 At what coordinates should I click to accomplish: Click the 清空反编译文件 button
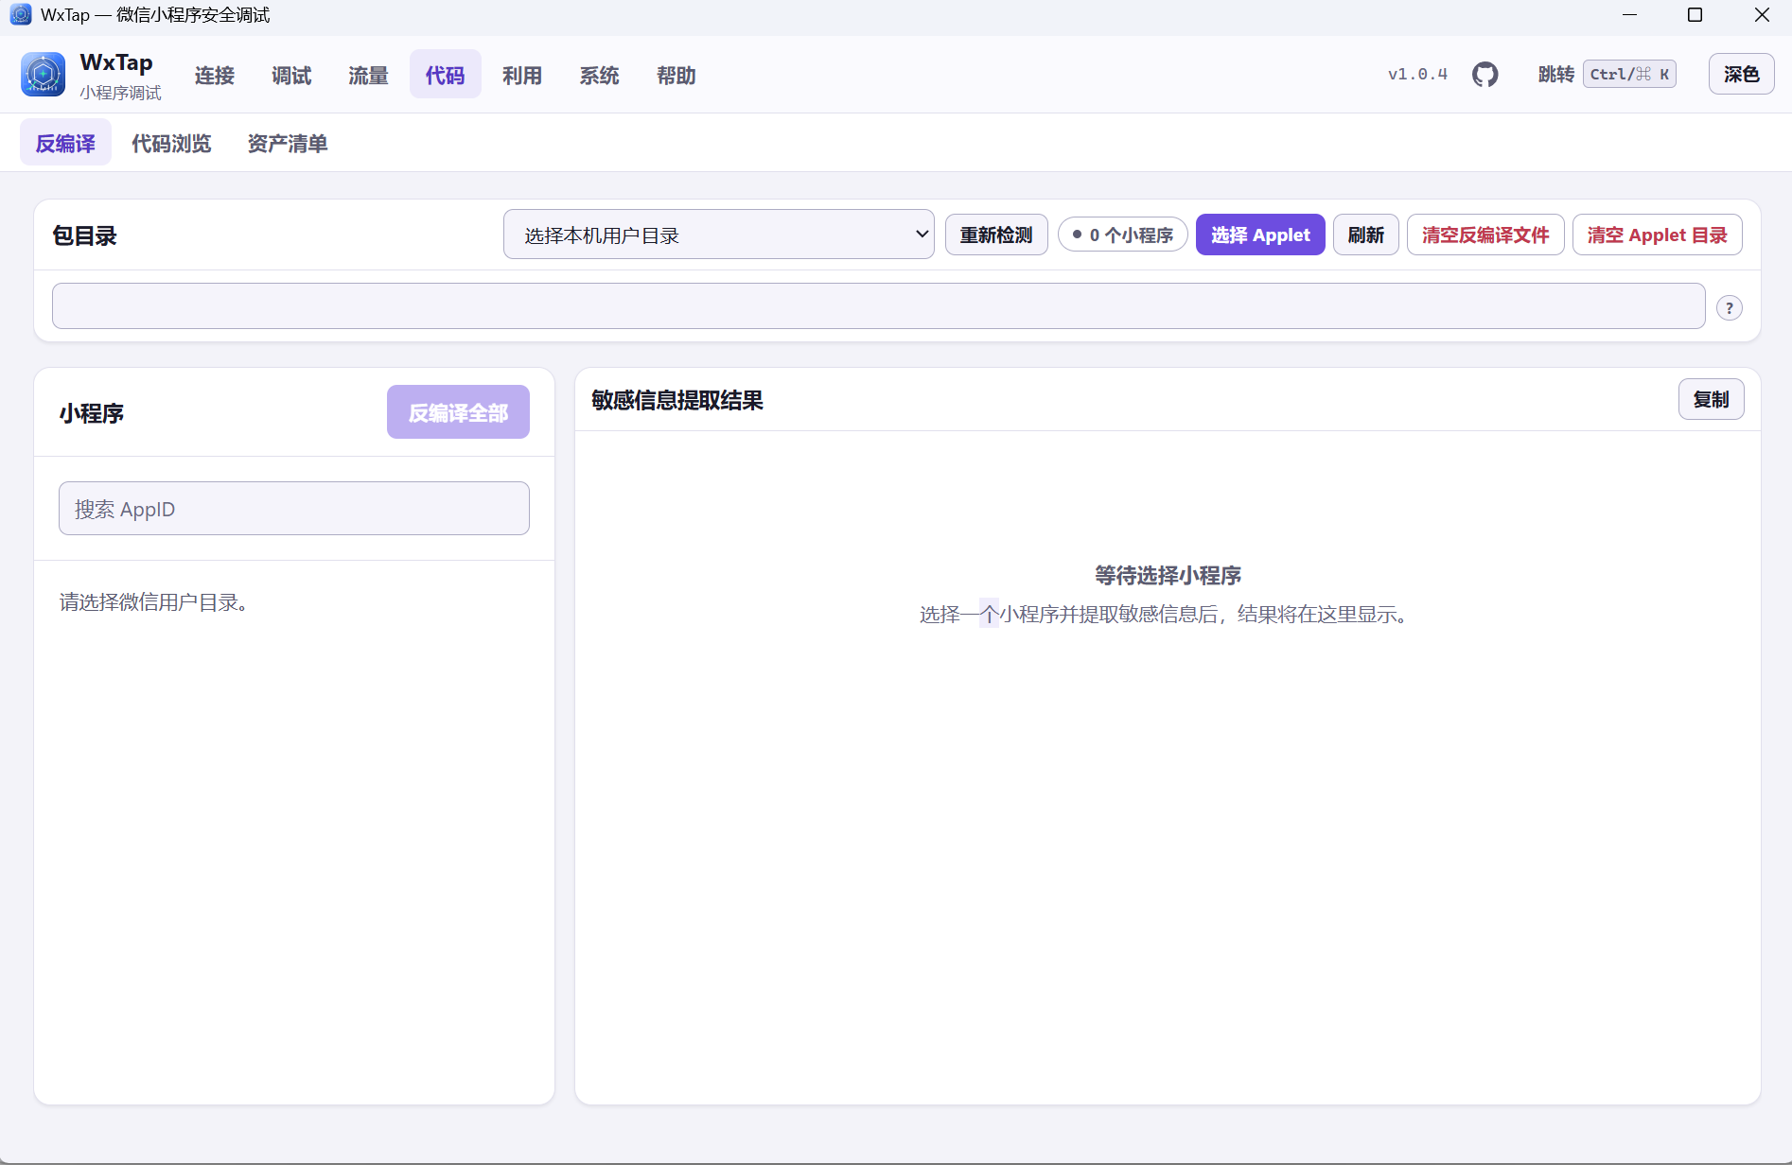[x=1485, y=235]
